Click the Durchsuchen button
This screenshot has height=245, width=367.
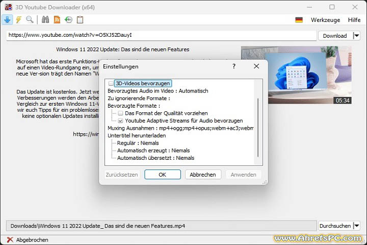pos(335,226)
